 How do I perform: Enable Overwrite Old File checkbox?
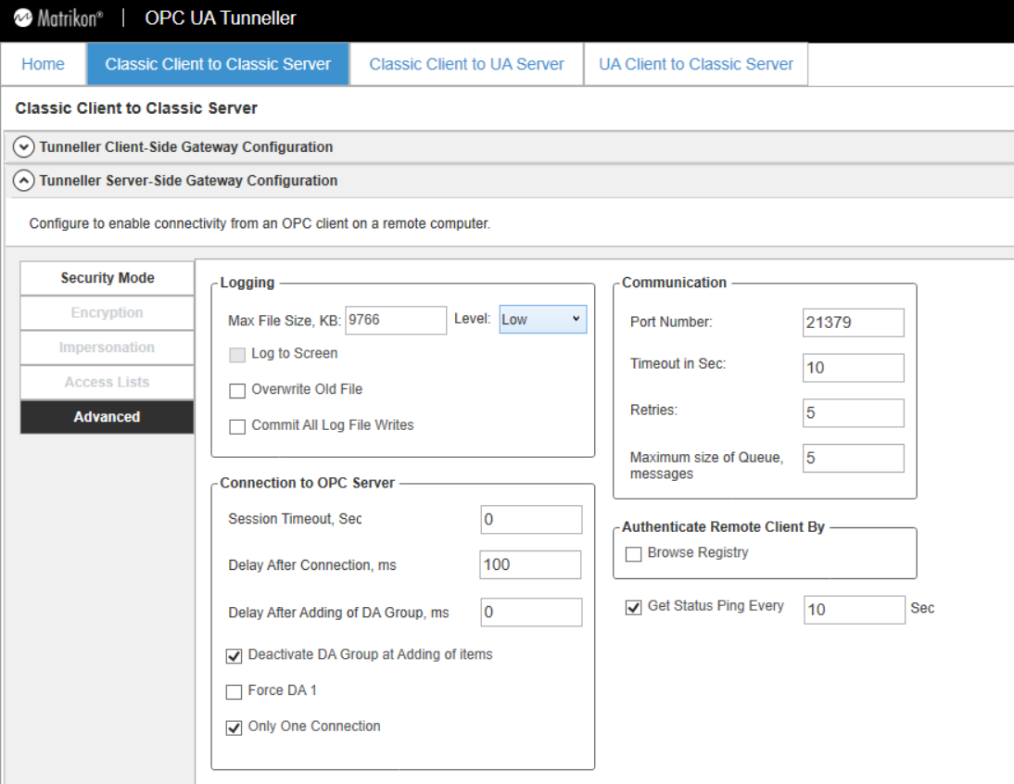tap(237, 390)
